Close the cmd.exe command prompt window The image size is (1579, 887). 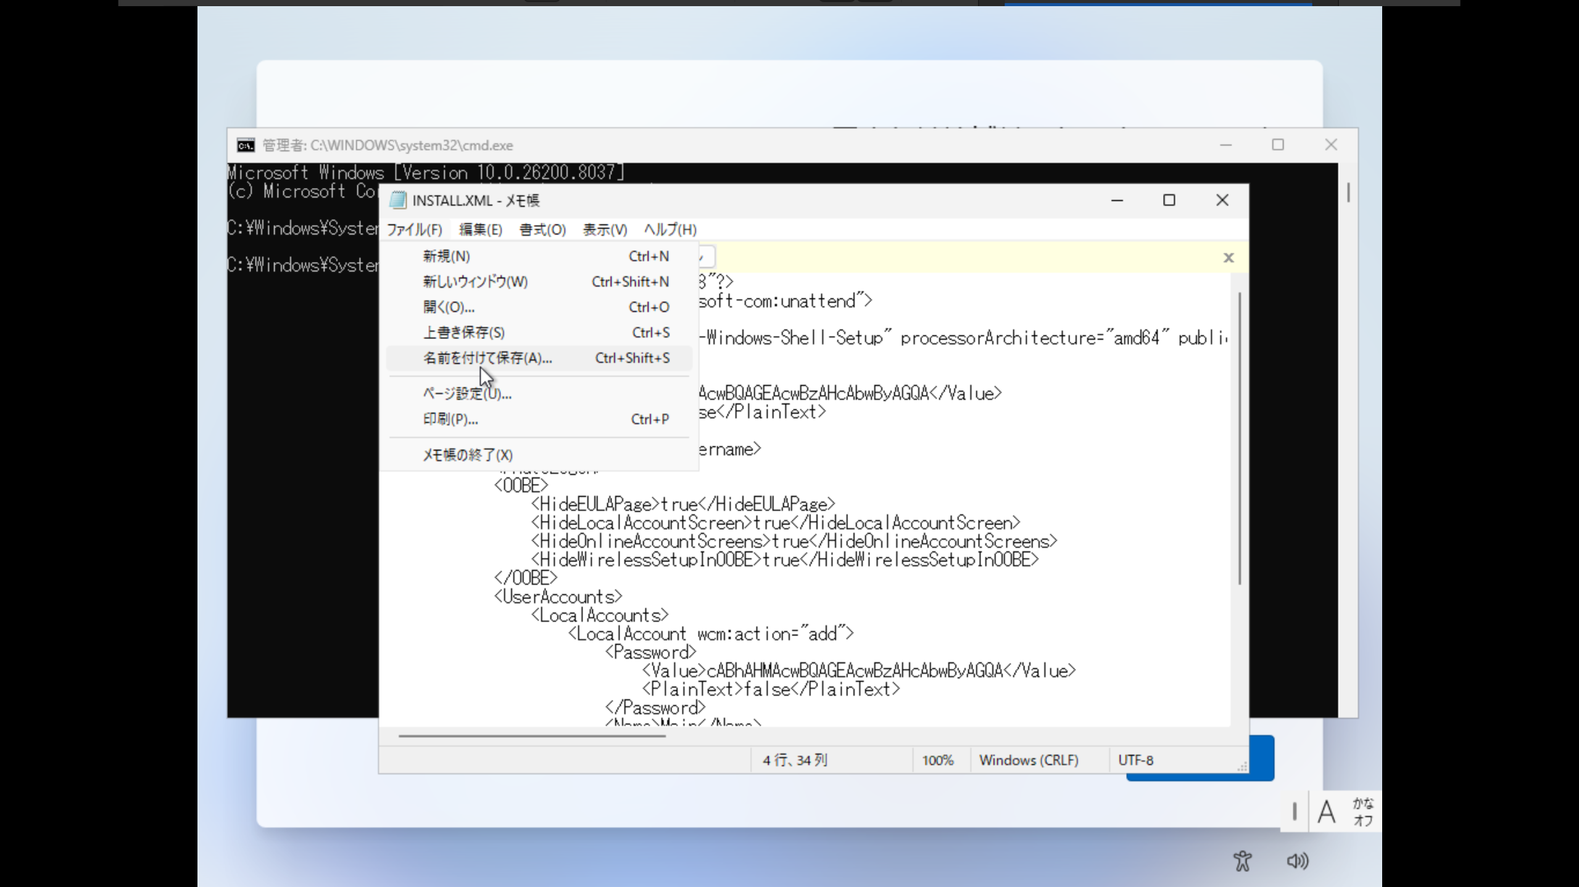(1331, 145)
